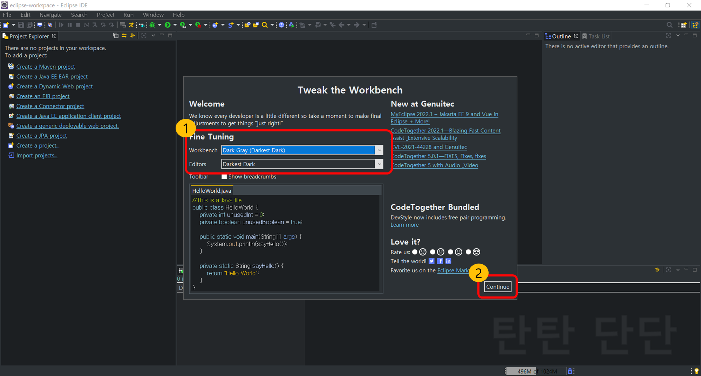701x376 pixels.
Task: Click Create a Maven project link
Action: pyautogui.click(x=46, y=67)
